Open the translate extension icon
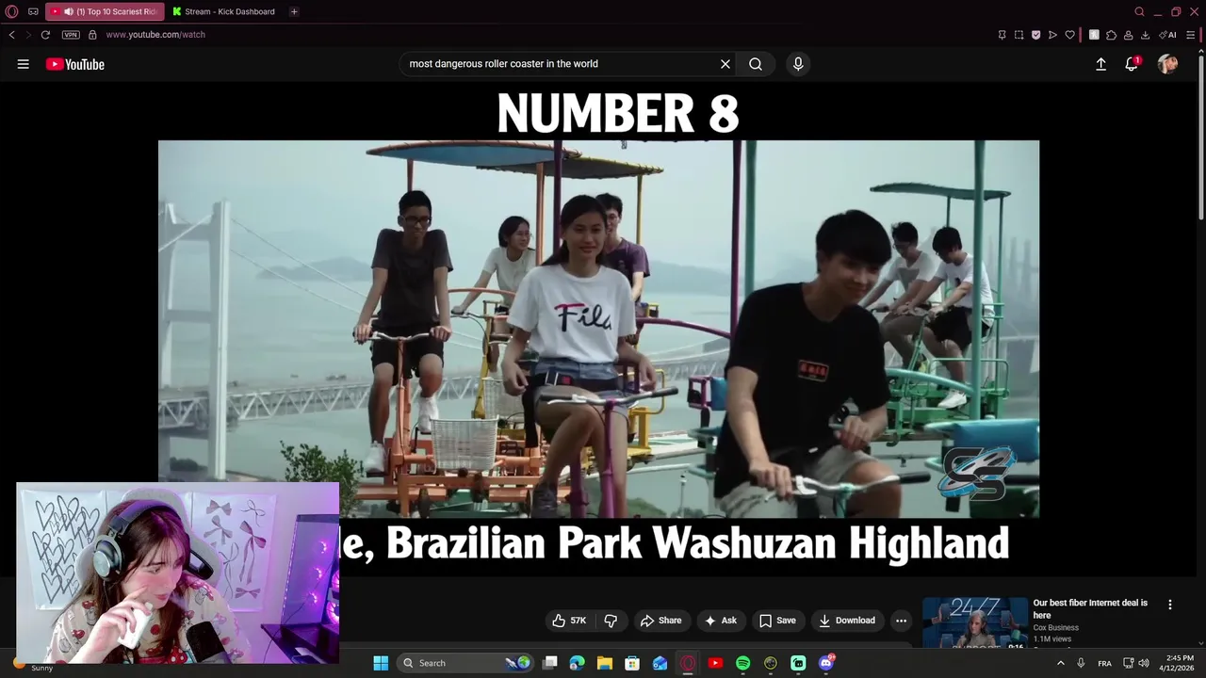The width and height of the screenshot is (1206, 678). 1094,35
